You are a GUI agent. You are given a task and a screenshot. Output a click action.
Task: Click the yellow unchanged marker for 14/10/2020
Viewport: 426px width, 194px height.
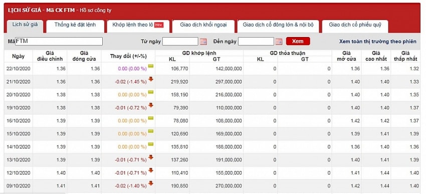pyautogui.click(x=151, y=144)
